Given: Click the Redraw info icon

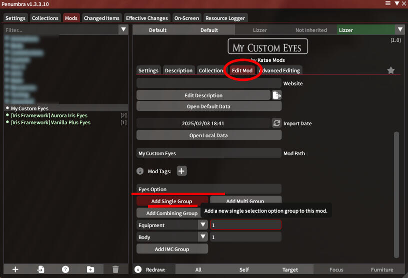Looking at the screenshot, I should (138, 270).
